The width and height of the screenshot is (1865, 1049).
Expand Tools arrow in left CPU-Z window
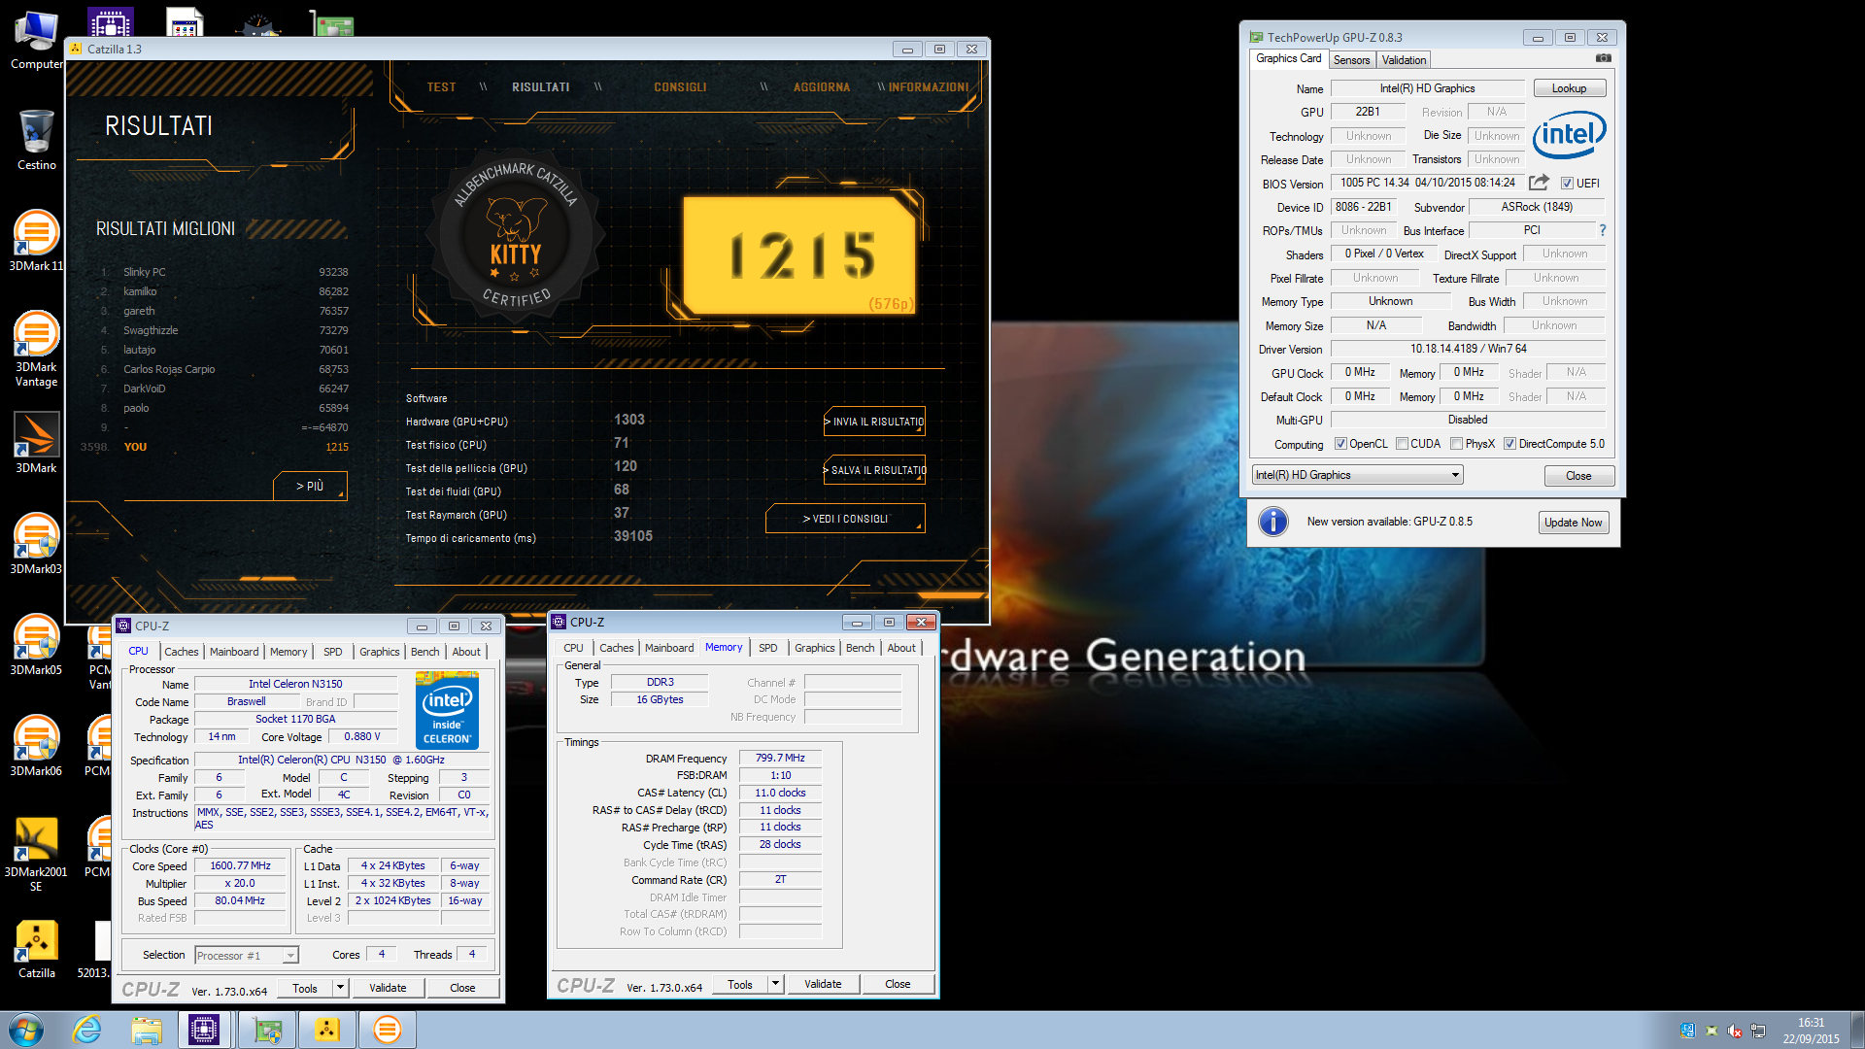340,988
